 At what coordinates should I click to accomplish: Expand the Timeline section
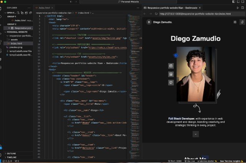(11, 157)
